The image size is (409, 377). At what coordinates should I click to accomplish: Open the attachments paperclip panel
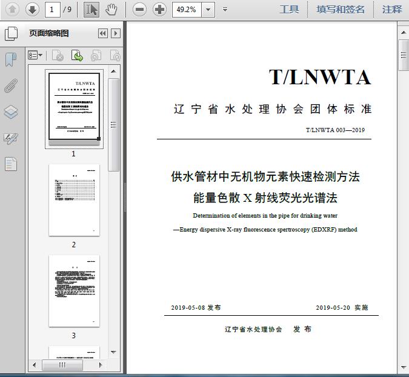[x=11, y=85]
